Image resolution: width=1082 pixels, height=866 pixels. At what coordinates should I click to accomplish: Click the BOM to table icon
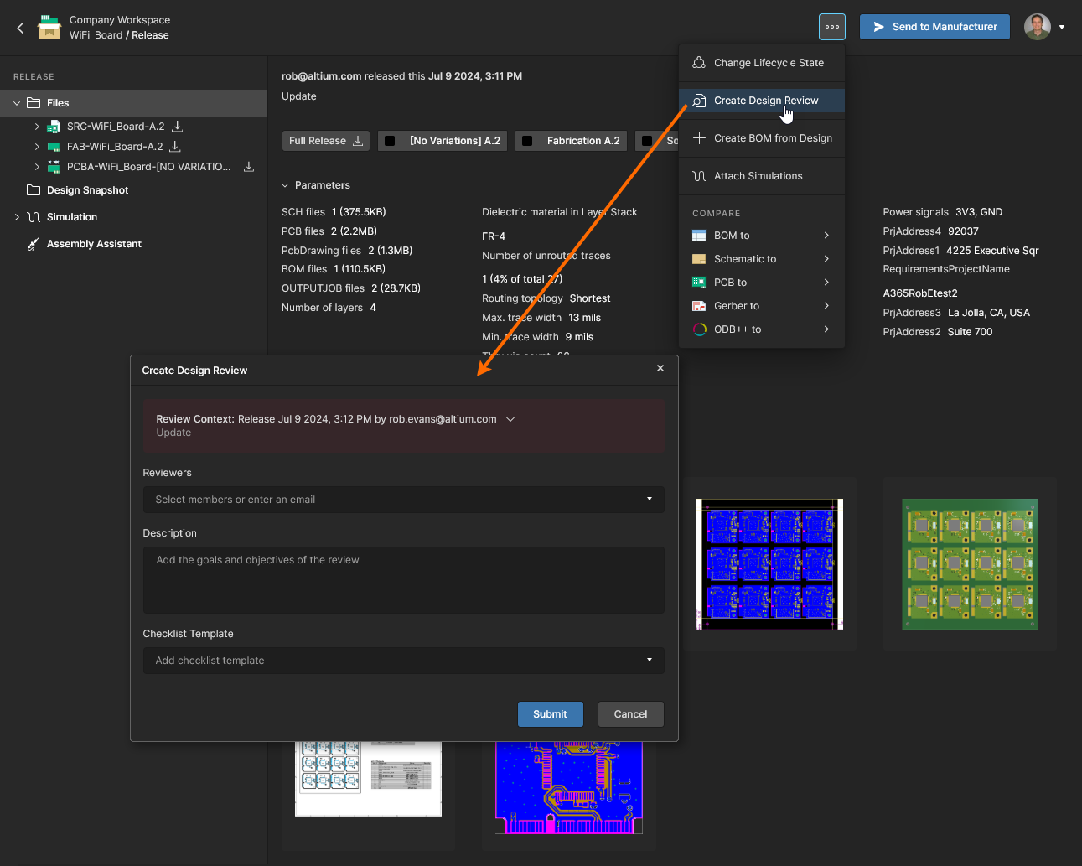(x=699, y=236)
